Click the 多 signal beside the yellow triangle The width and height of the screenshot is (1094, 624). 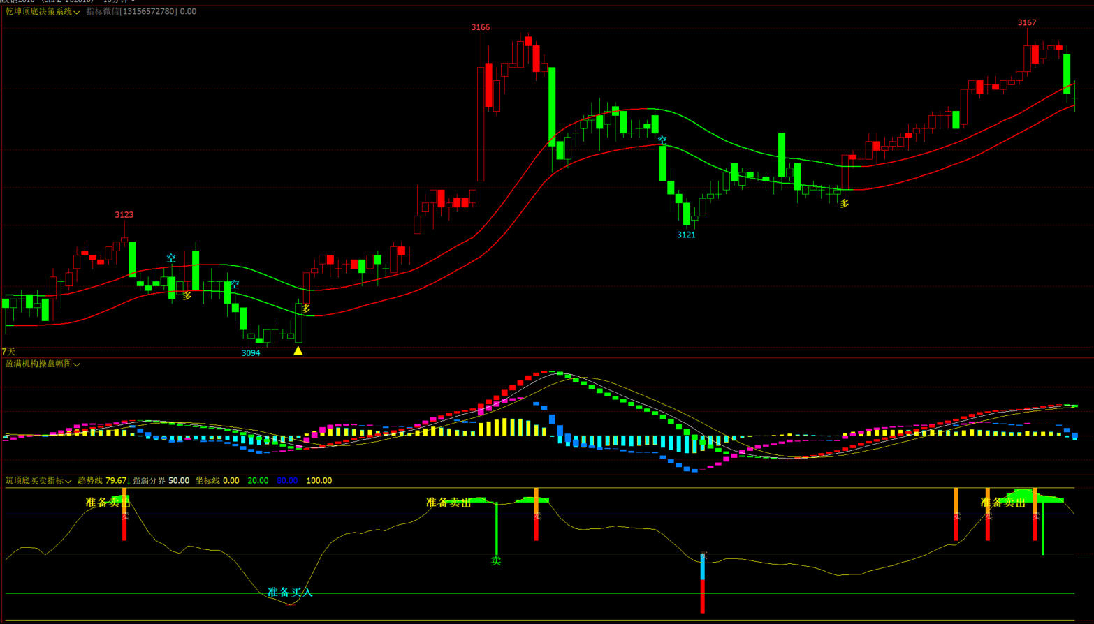click(306, 309)
